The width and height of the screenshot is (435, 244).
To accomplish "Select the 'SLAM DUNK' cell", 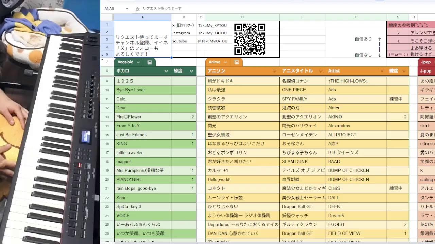I will tap(302, 162).
